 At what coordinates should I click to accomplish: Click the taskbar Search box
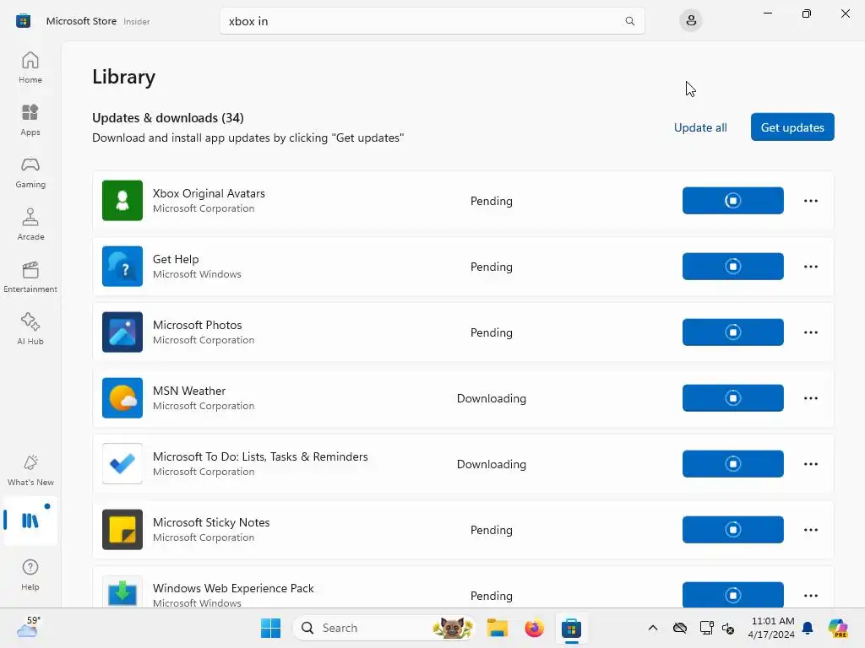(385, 628)
